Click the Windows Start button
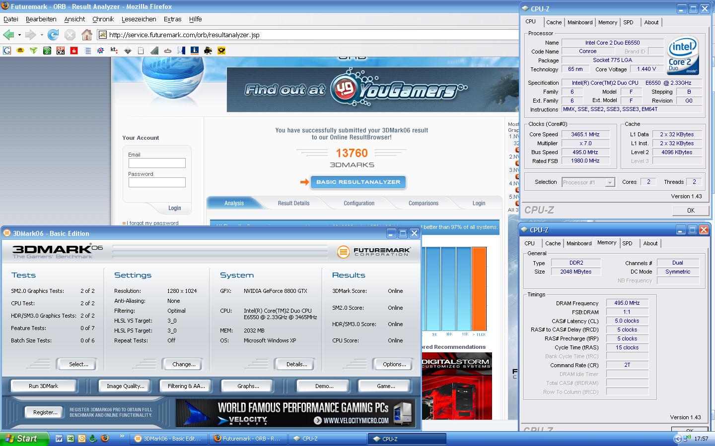The height and width of the screenshot is (446, 715). pos(25,439)
